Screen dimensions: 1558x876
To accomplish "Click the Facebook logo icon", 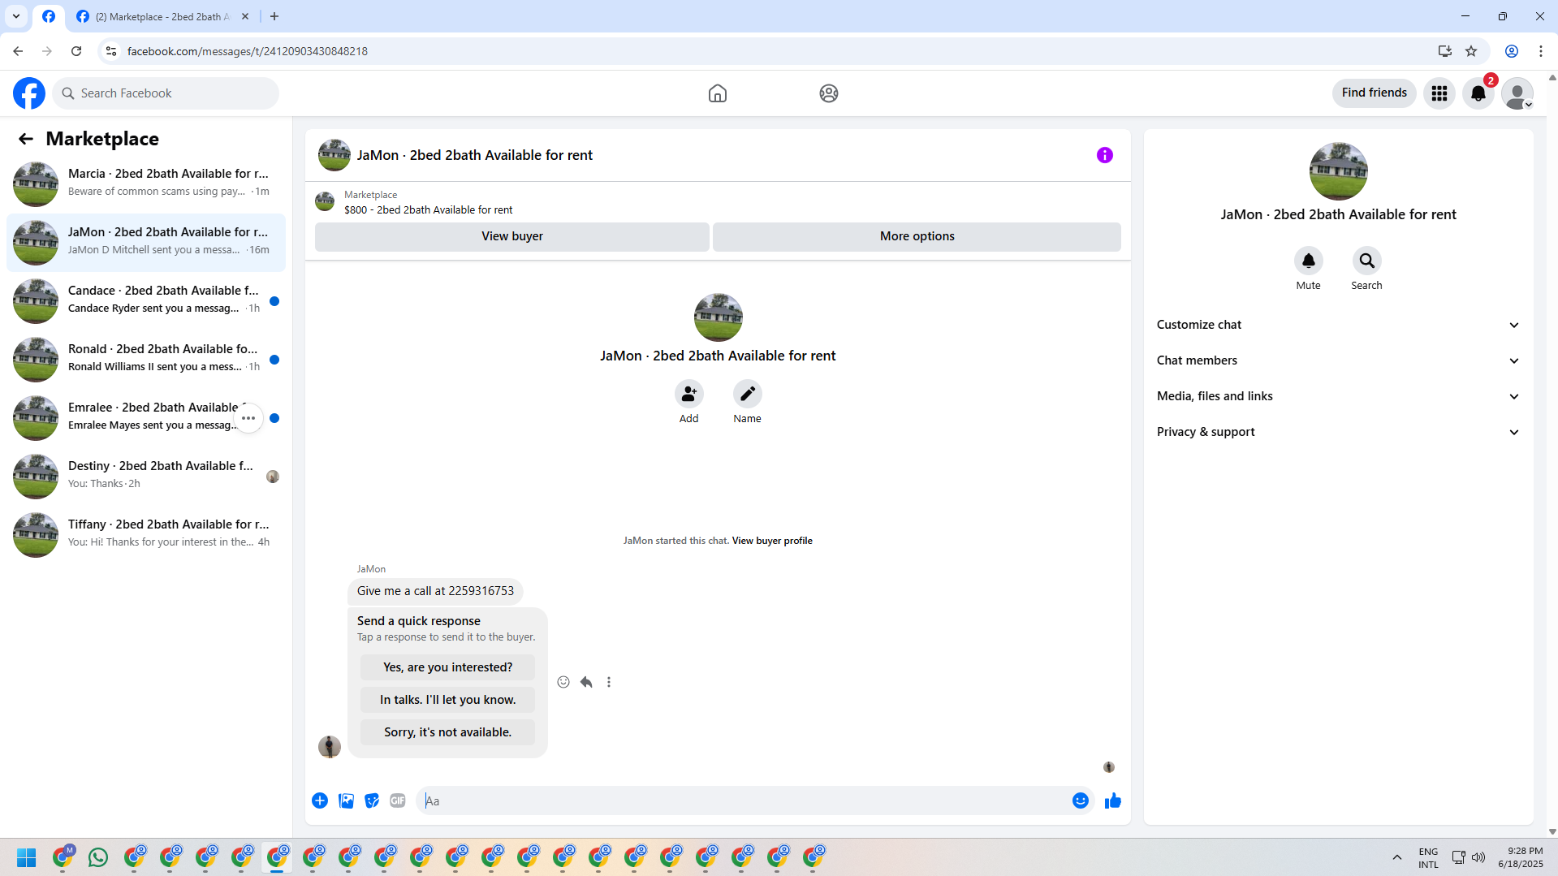I will point(29,93).
